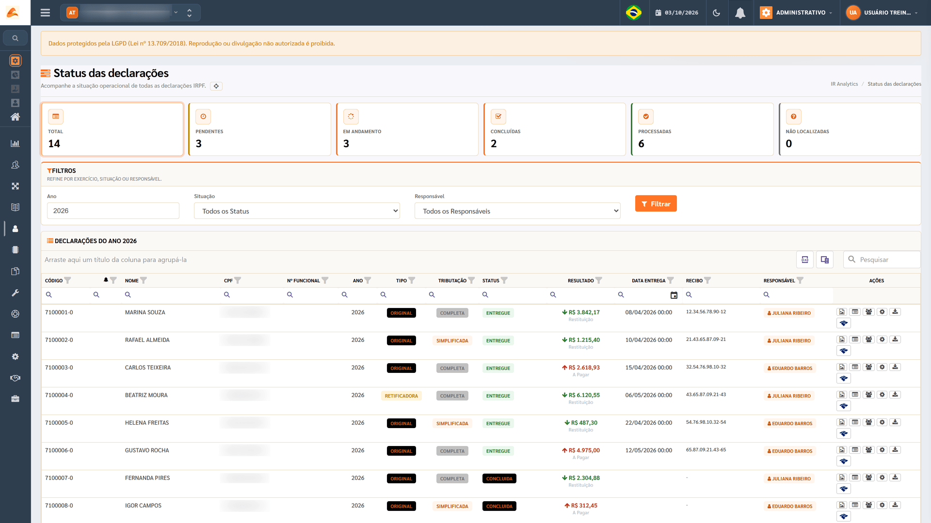This screenshot has height=523, width=931.
Task: Select the PROCESSADAS summary card
Action: (702, 129)
